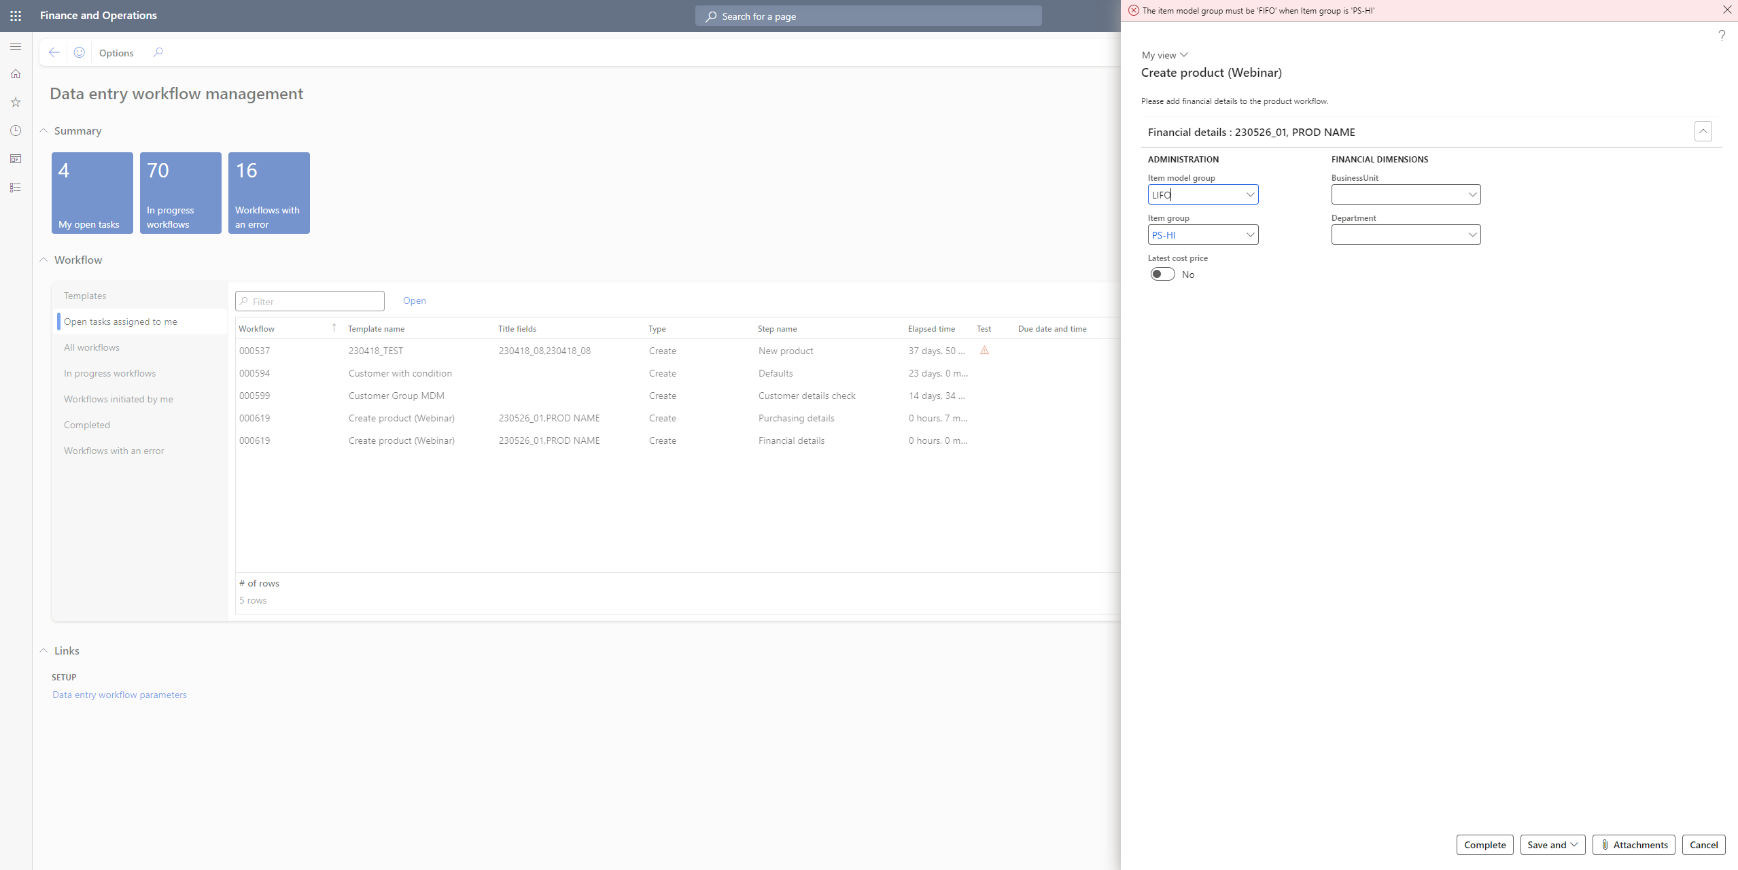Click the Cancel button
This screenshot has width=1738, height=870.
click(1703, 845)
